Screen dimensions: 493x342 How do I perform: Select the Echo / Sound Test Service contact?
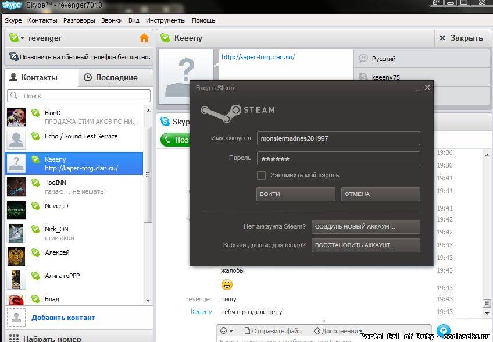[74, 140]
